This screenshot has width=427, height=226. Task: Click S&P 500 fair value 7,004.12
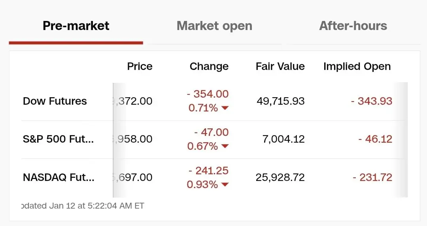283,139
